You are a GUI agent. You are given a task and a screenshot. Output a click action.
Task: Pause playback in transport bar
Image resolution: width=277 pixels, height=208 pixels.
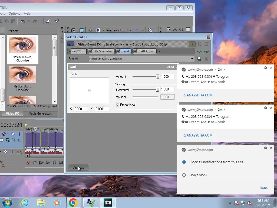pyautogui.click(x=54, y=163)
